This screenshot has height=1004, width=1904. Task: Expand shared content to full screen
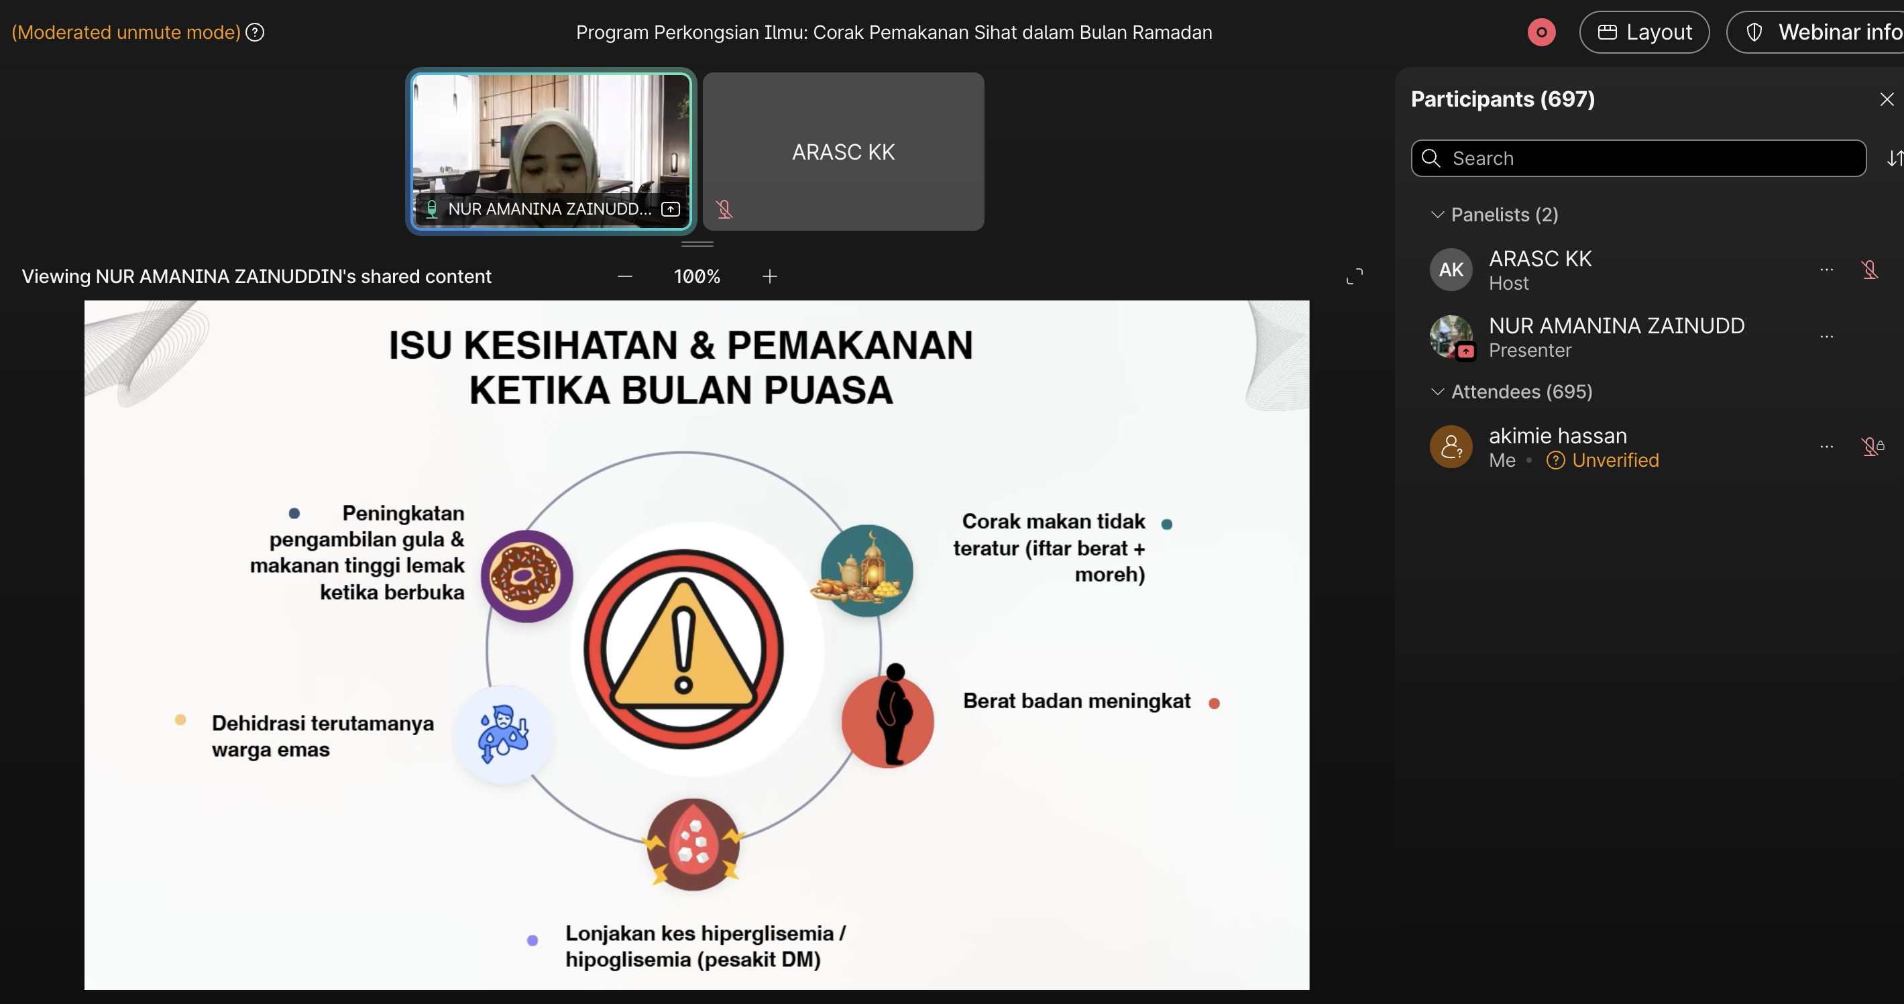(1355, 276)
